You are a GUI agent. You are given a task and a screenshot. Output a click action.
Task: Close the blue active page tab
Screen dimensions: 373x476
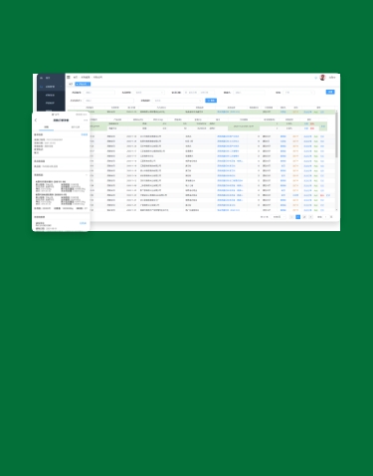tap(89, 84)
